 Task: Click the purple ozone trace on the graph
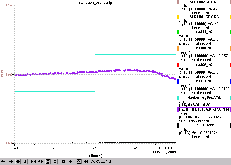95,72
